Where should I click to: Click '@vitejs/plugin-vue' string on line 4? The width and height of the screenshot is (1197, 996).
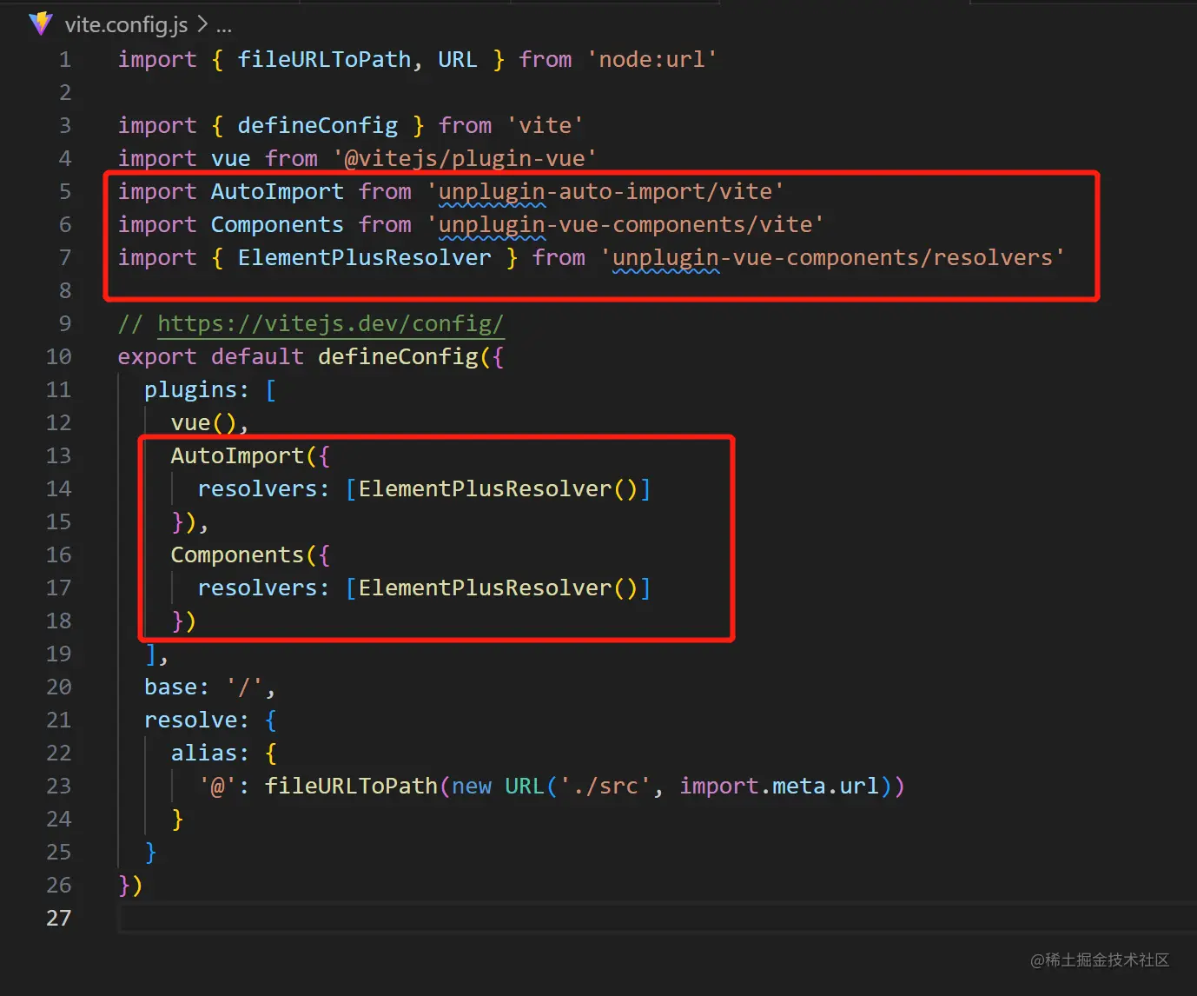coord(465,158)
